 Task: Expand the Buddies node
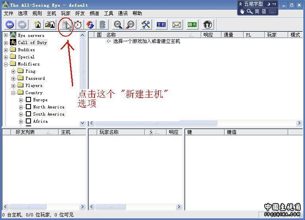[6, 50]
